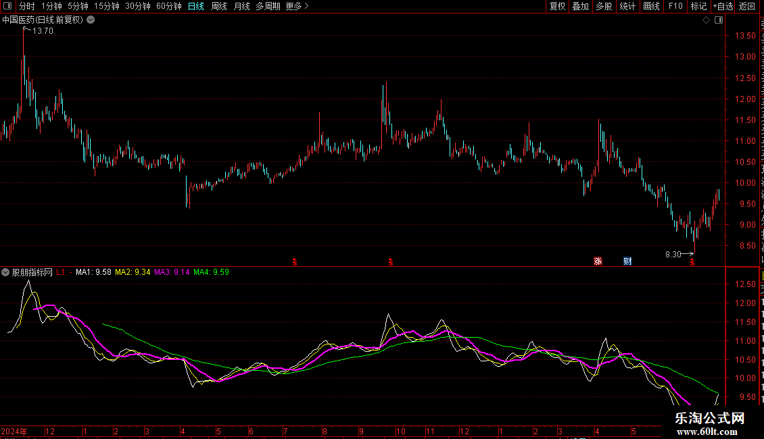Click the 叠加 overlay button
764x439 pixels.
[580, 6]
